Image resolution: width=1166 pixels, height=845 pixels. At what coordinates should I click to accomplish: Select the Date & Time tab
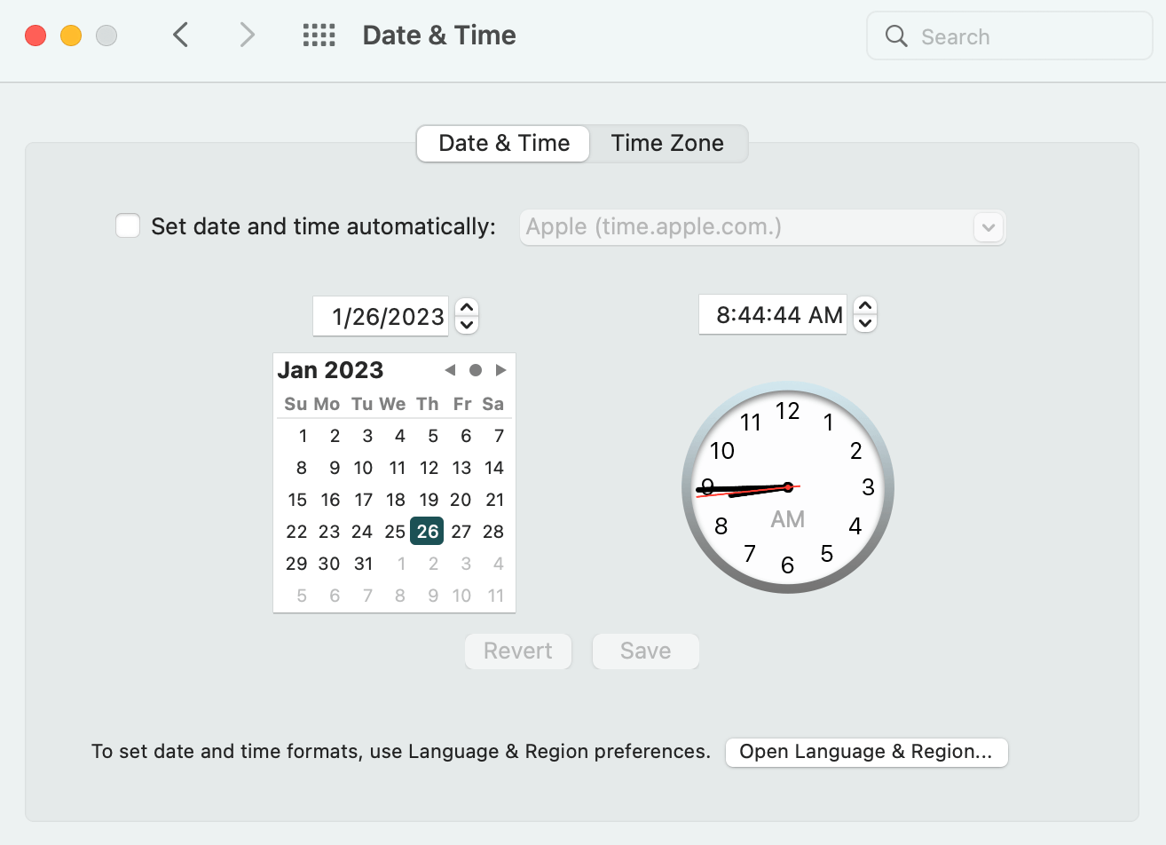pos(504,144)
